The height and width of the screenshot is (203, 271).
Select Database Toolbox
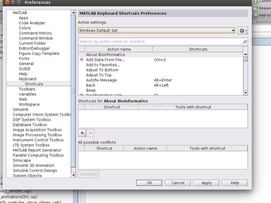point(30,125)
